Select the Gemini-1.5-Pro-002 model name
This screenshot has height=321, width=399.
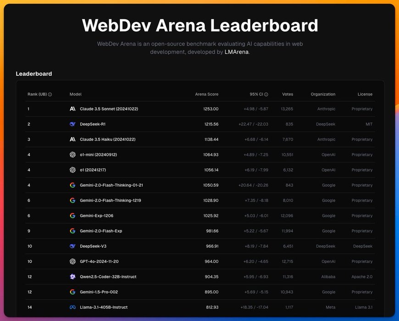click(x=99, y=292)
